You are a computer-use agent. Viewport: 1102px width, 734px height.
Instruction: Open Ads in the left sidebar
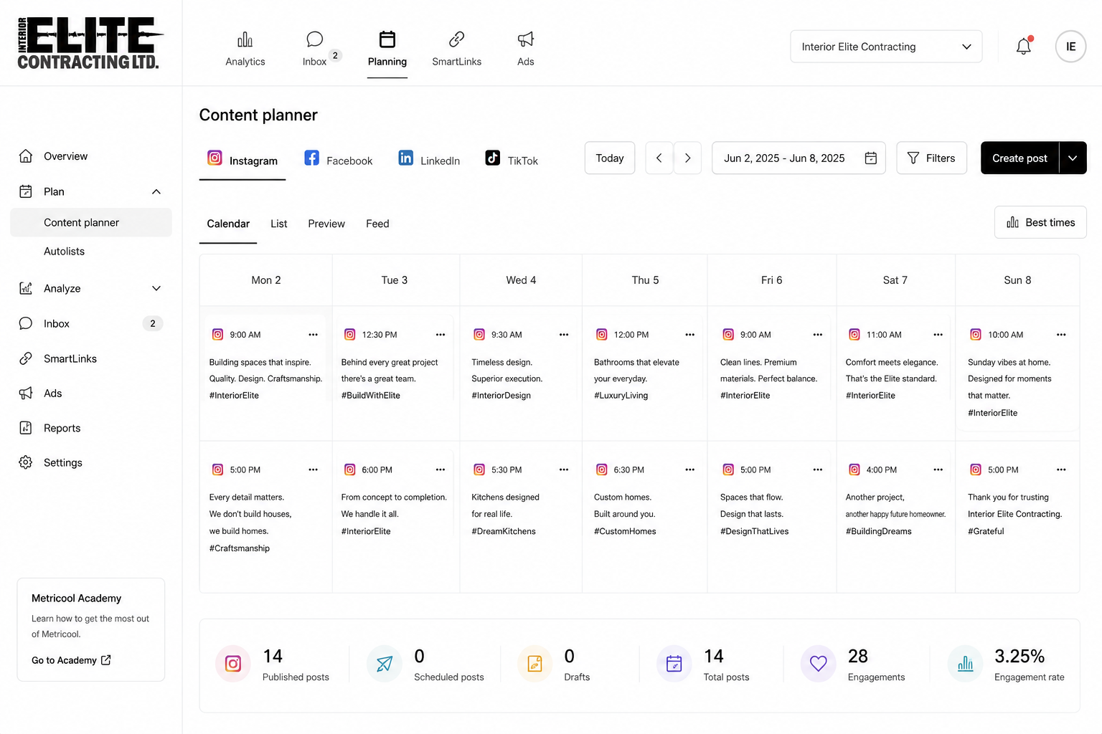pyautogui.click(x=52, y=394)
